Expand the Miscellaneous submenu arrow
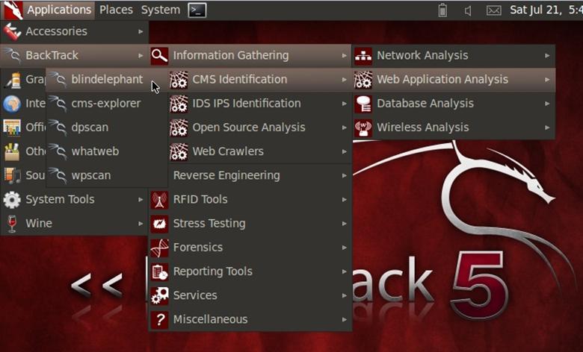The width and height of the screenshot is (583, 352). click(345, 319)
